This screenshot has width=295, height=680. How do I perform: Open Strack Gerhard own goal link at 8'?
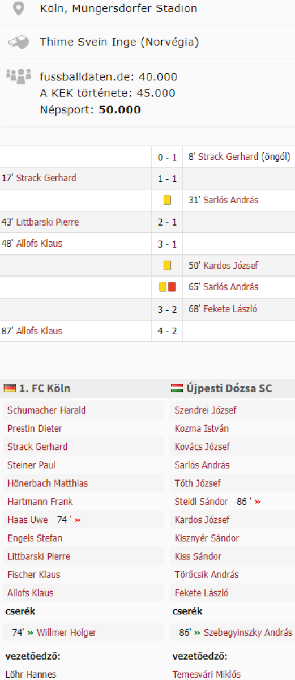(x=228, y=156)
